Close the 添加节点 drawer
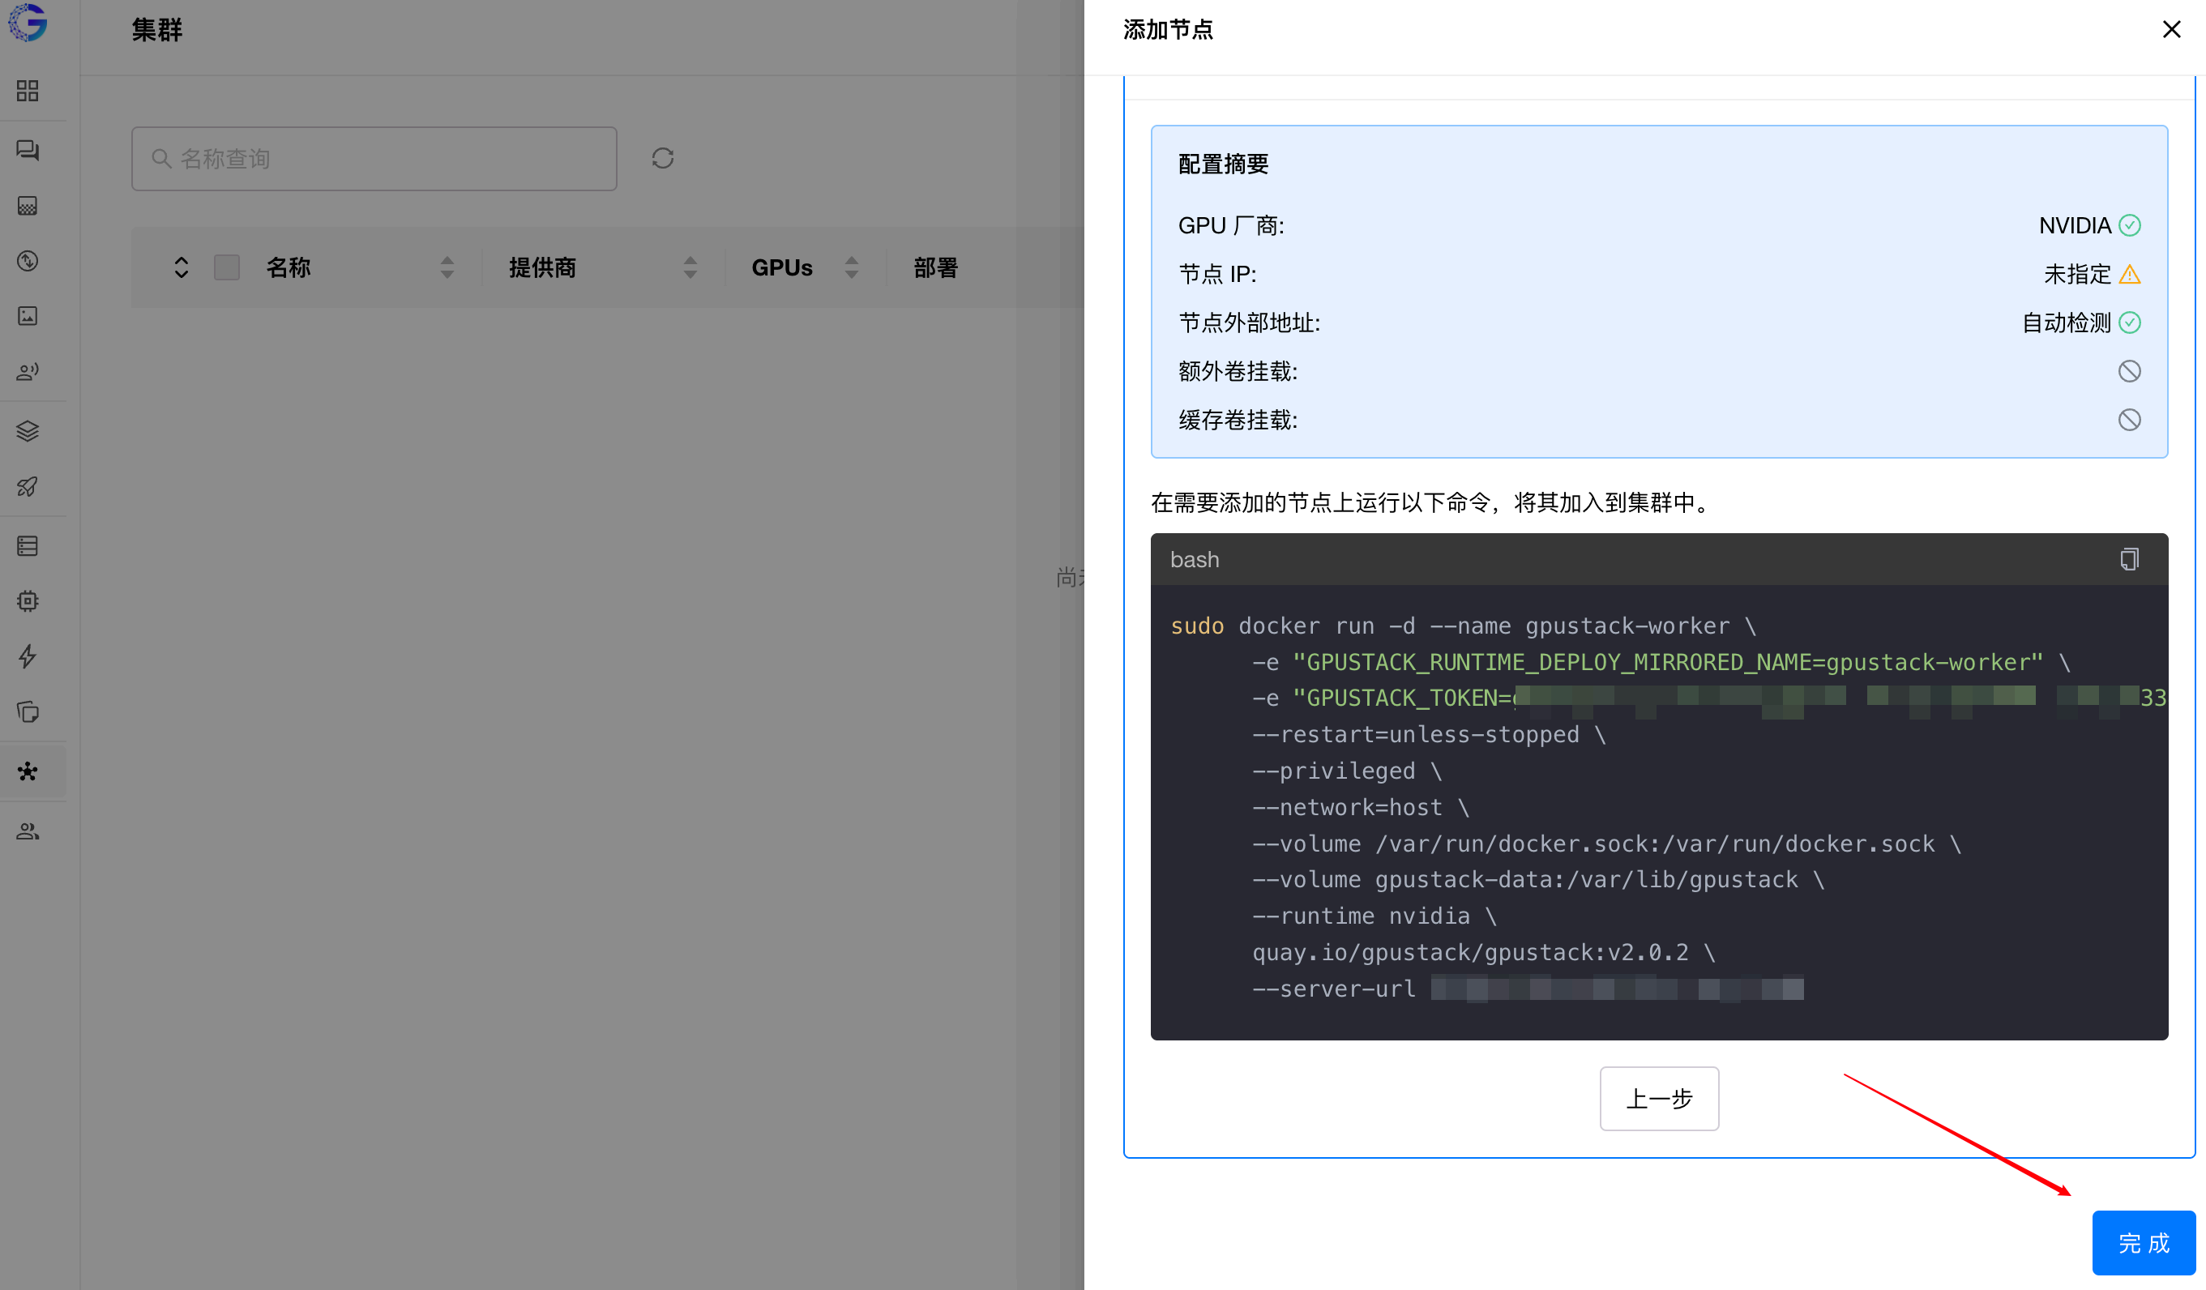The height and width of the screenshot is (1290, 2206). [x=2171, y=30]
